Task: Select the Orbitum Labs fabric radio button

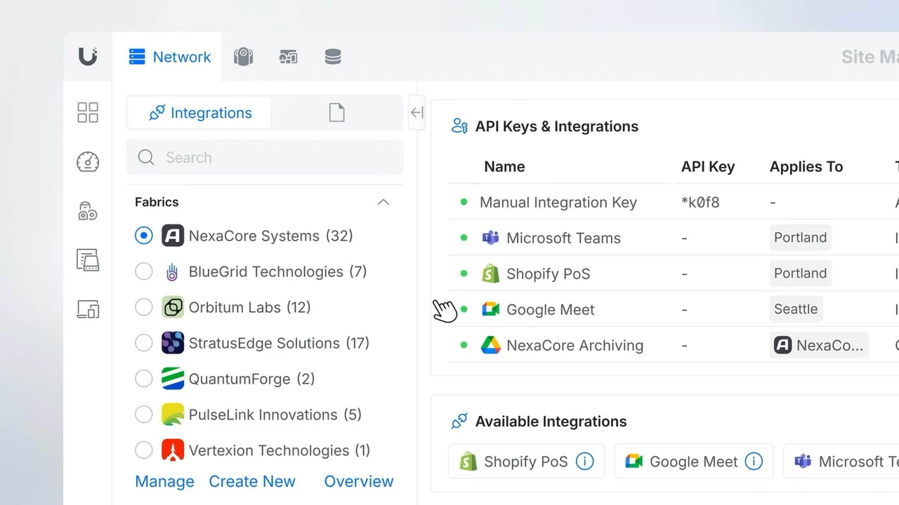Action: coord(144,307)
